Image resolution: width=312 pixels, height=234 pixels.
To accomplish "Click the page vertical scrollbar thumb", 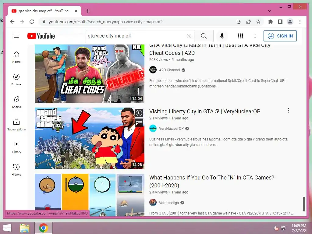I will tap(304, 204).
